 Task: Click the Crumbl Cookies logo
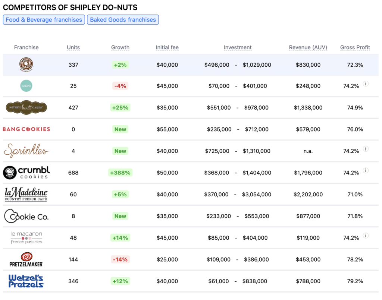click(x=26, y=173)
